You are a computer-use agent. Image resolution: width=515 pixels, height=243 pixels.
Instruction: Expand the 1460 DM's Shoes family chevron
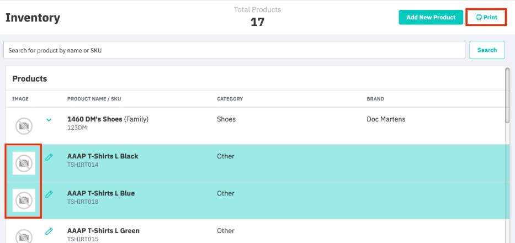click(x=49, y=120)
